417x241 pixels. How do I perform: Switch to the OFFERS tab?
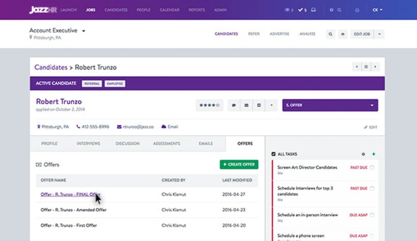(x=245, y=143)
